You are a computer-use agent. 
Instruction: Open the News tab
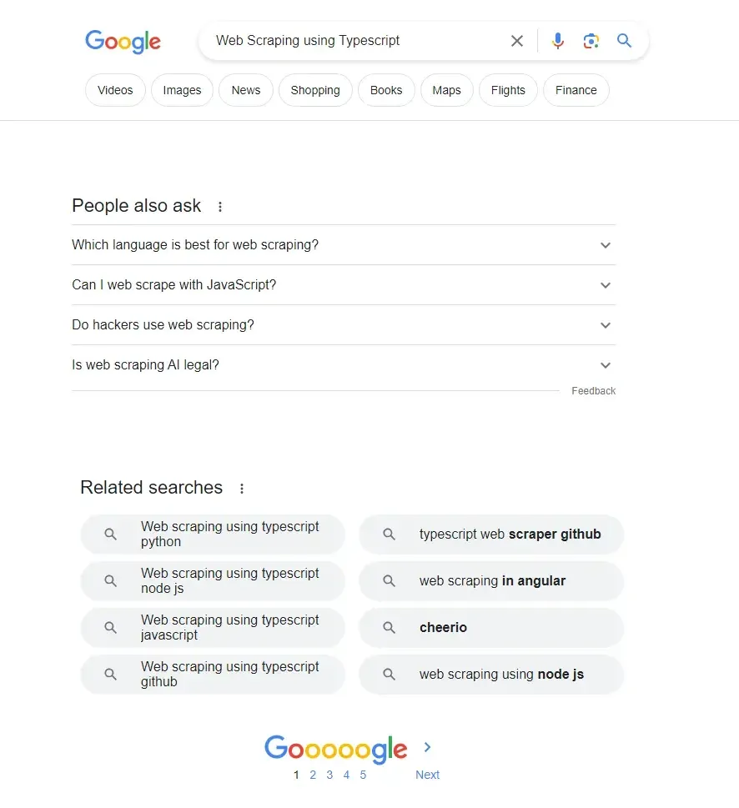tap(245, 90)
